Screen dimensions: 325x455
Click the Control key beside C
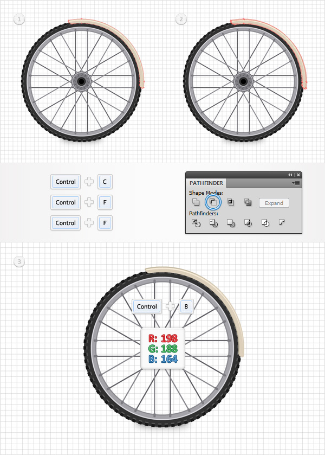[66, 182]
